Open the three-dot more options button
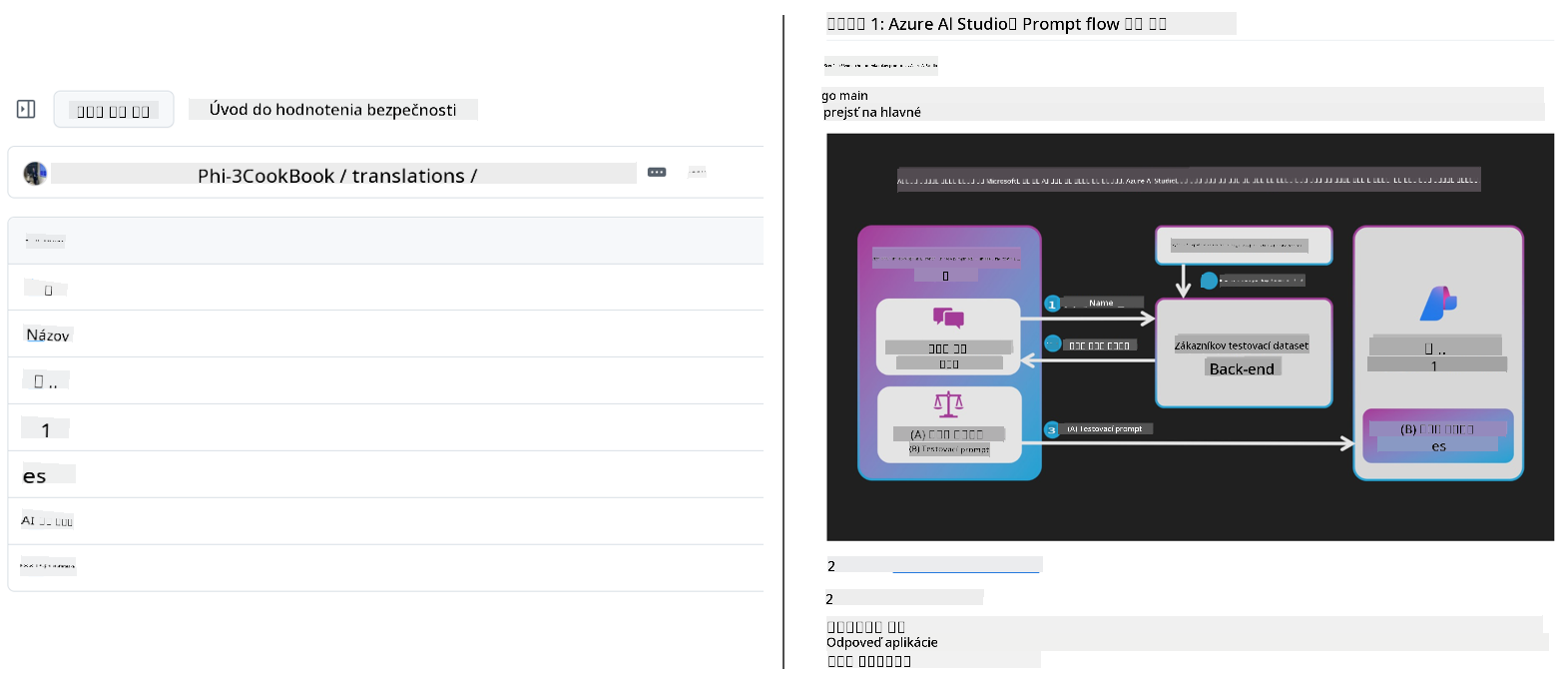 (x=657, y=173)
